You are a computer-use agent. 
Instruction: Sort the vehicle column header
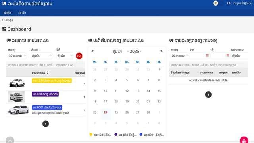(40, 73)
